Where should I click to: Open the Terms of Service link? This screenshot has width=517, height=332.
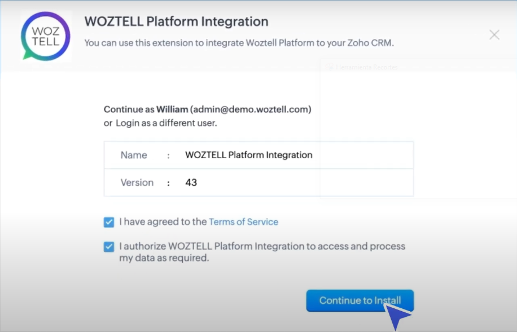(x=243, y=222)
